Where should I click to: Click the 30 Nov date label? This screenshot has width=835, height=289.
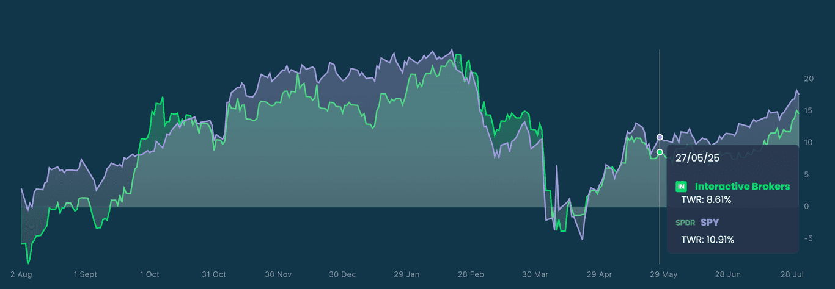pyautogui.click(x=278, y=274)
